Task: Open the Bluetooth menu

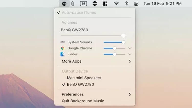Action: point(126,3)
